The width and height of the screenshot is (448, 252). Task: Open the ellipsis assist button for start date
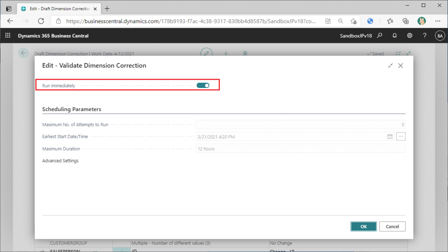point(401,136)
